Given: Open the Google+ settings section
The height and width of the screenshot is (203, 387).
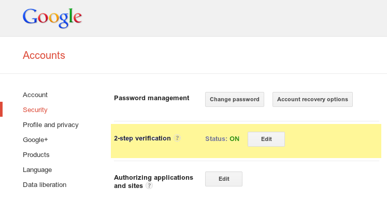Looking at the screenshot, I should [35, 140].
